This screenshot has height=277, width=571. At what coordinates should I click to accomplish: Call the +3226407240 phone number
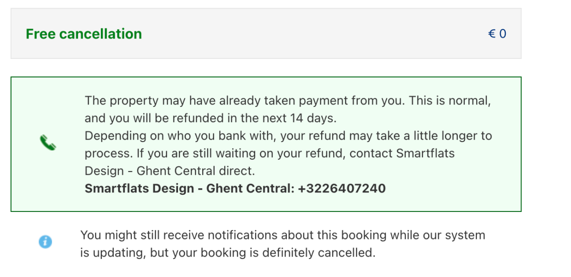pos(342,189)
